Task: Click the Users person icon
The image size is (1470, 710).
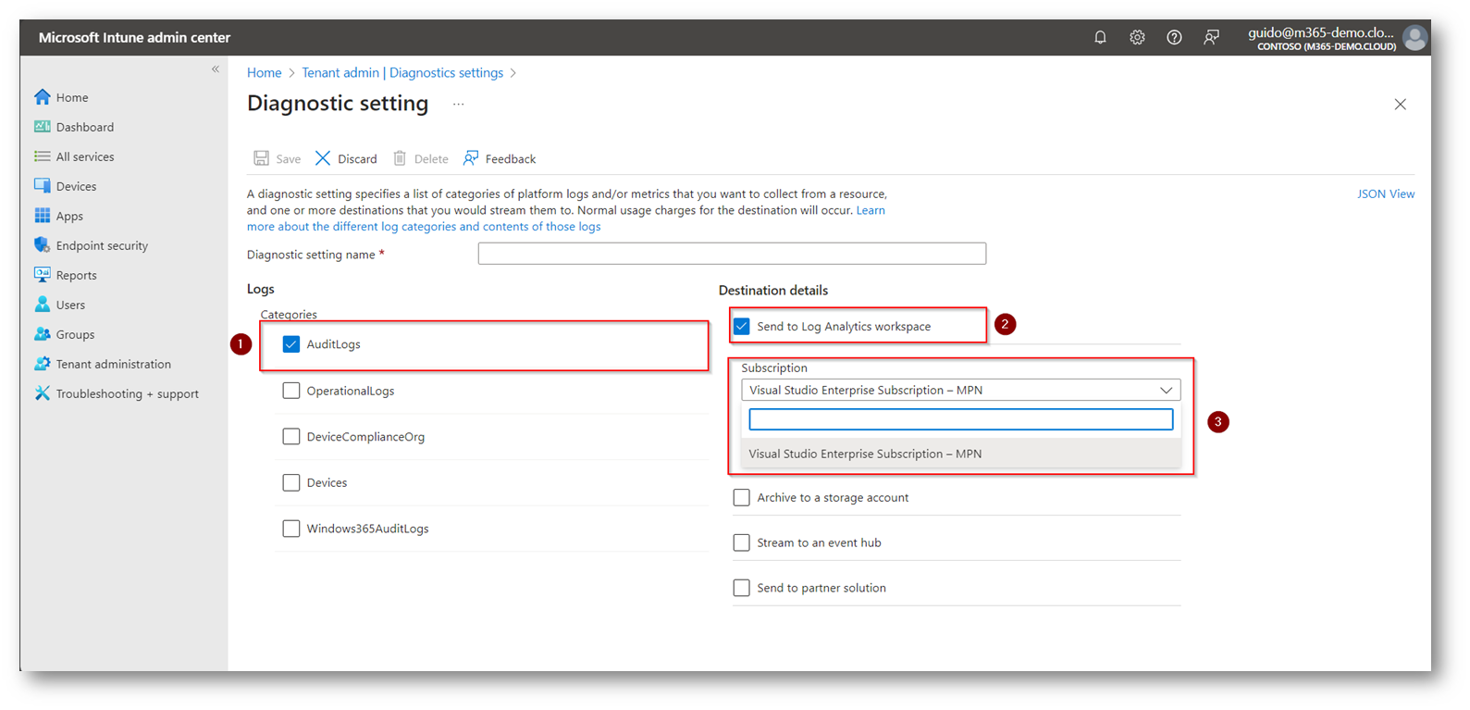Action: coord(43,305)
